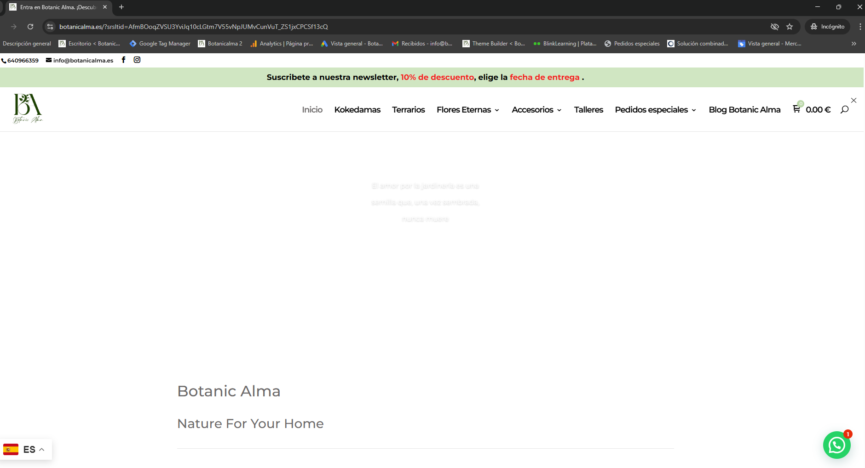This screenshot has height=468, width=865.
Task: Click the info@botanicalma.es email link
Action: (x=83, y=60)
